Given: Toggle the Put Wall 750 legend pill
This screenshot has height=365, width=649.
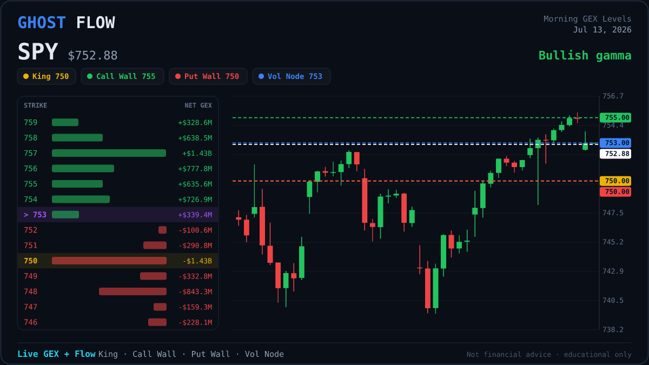Looking at the screenshot, I should (x=208, y=76).
